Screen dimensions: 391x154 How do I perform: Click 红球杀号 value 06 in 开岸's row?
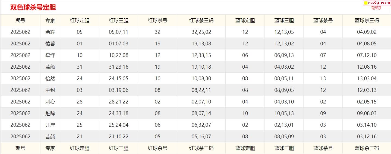point(158,125)
